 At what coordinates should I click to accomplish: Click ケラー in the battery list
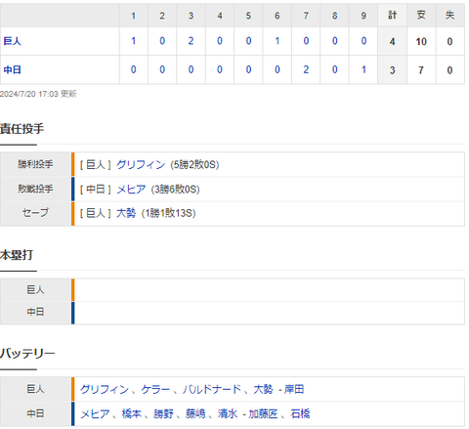[155, 389]
